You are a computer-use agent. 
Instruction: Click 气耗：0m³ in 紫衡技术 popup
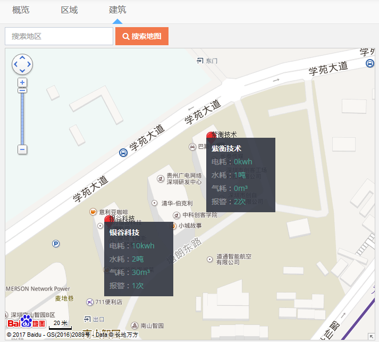[x=230, y=188]
